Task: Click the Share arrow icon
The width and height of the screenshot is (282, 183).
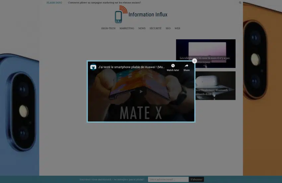Action: 186,66
